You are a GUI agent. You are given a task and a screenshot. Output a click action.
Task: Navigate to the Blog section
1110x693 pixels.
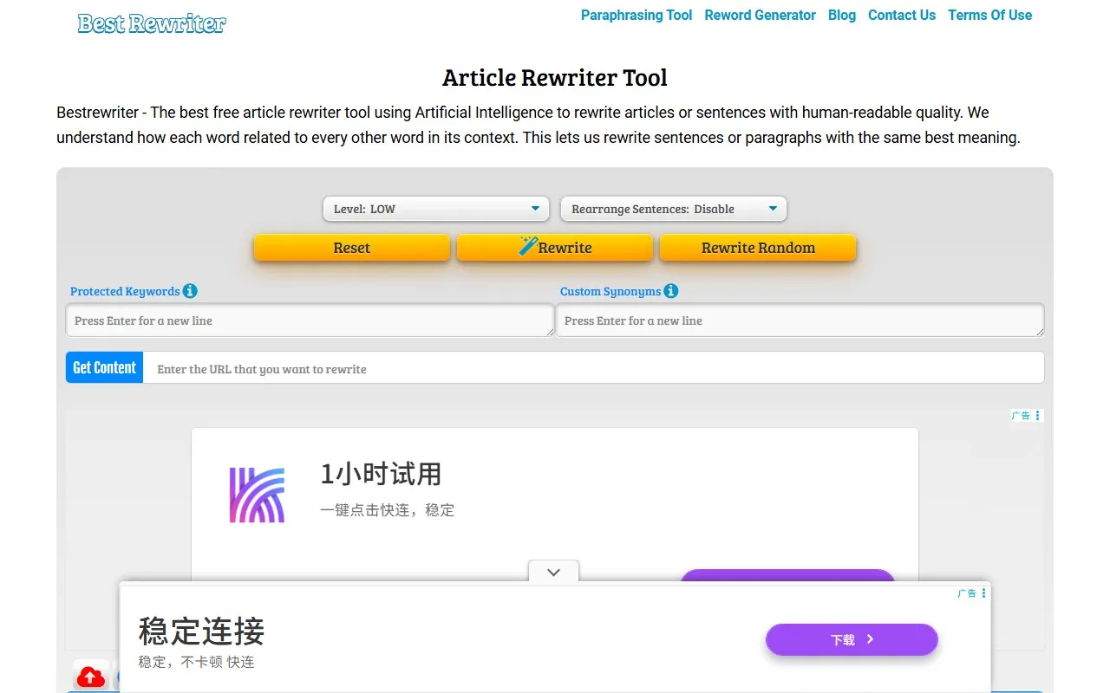click(x=841, y=15)
